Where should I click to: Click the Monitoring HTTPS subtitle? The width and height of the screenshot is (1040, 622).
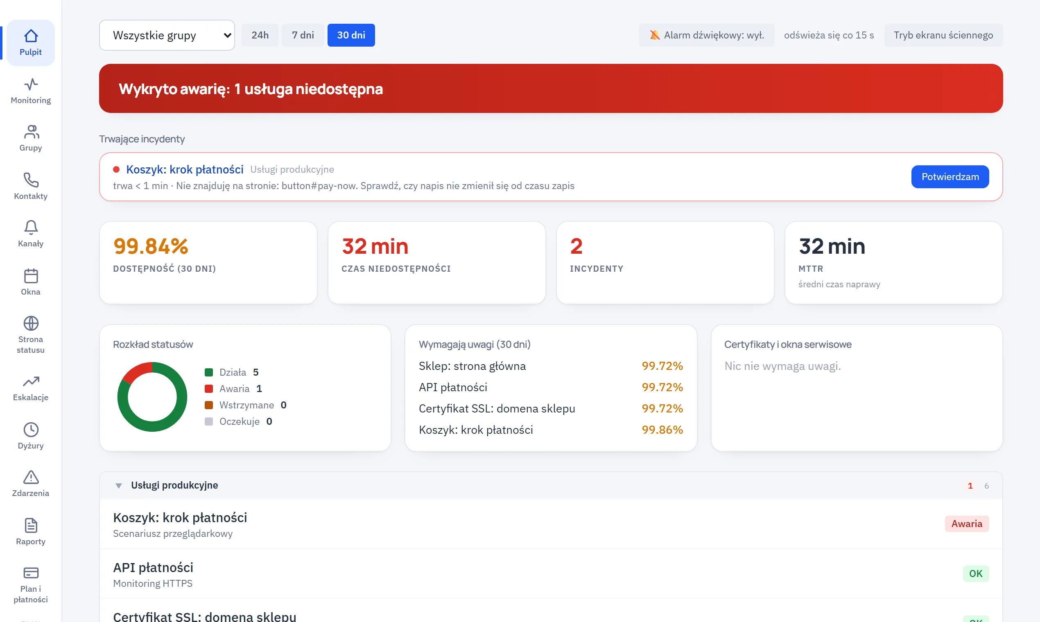(x=153, y=584)
